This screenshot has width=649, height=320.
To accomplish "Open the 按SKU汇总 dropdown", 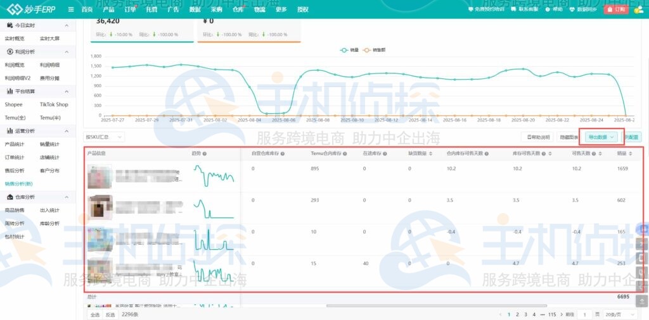I will [105, 137].
